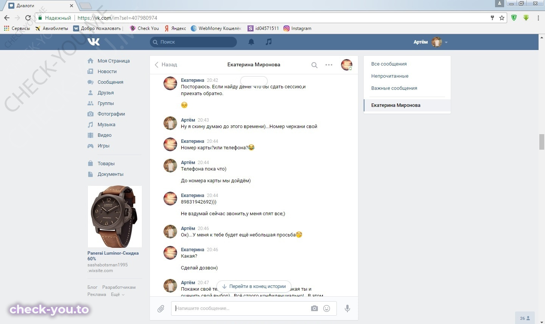Screen dimensions: 545x324
Task: Open the Panerai Luminor-Скидка 60% ad link
Action: coord(113,256)
